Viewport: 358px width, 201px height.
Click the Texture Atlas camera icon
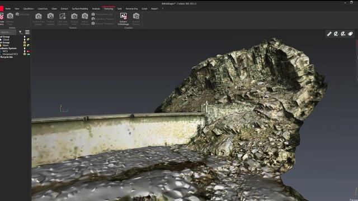(x=74, y=16)
